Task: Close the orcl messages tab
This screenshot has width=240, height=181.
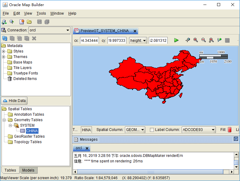Action: tap(87, 148)
